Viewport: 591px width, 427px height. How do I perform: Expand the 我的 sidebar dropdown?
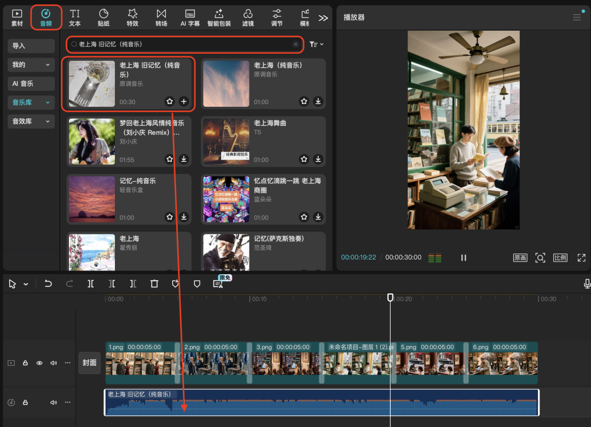(48, 65)
